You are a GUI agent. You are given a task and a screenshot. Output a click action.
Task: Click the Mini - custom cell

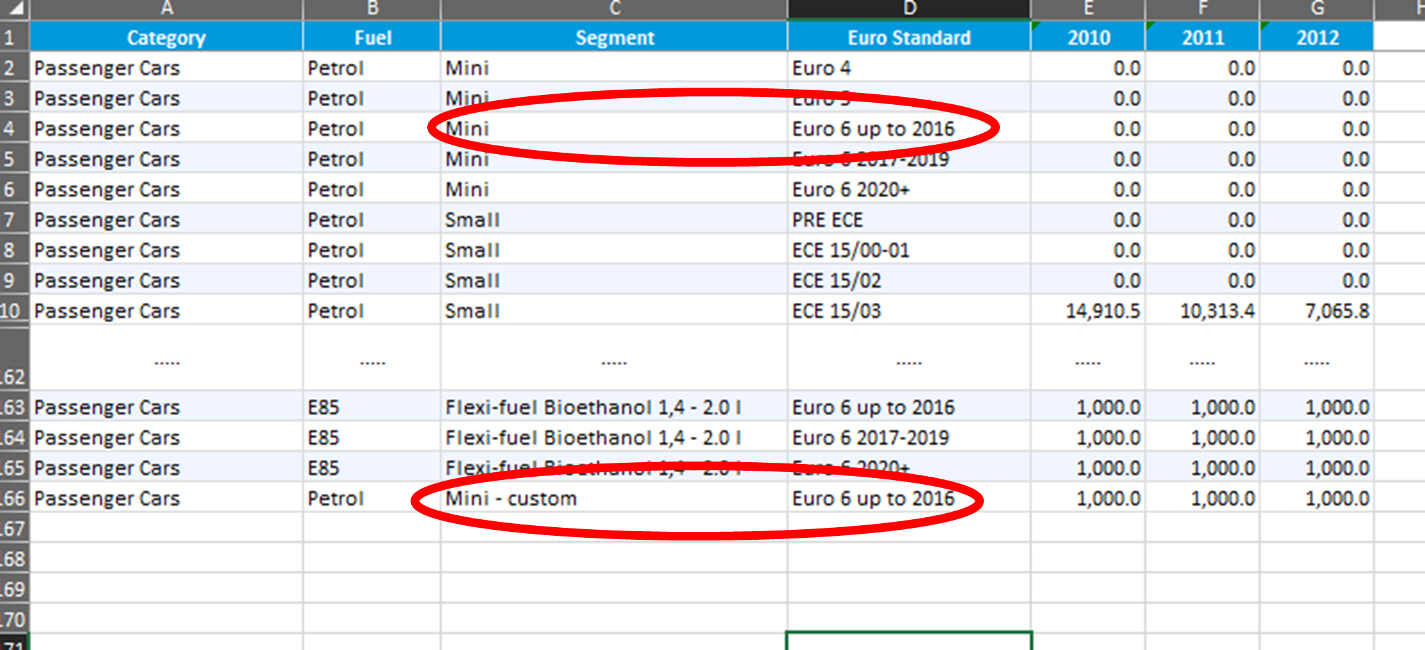(510, 499)
